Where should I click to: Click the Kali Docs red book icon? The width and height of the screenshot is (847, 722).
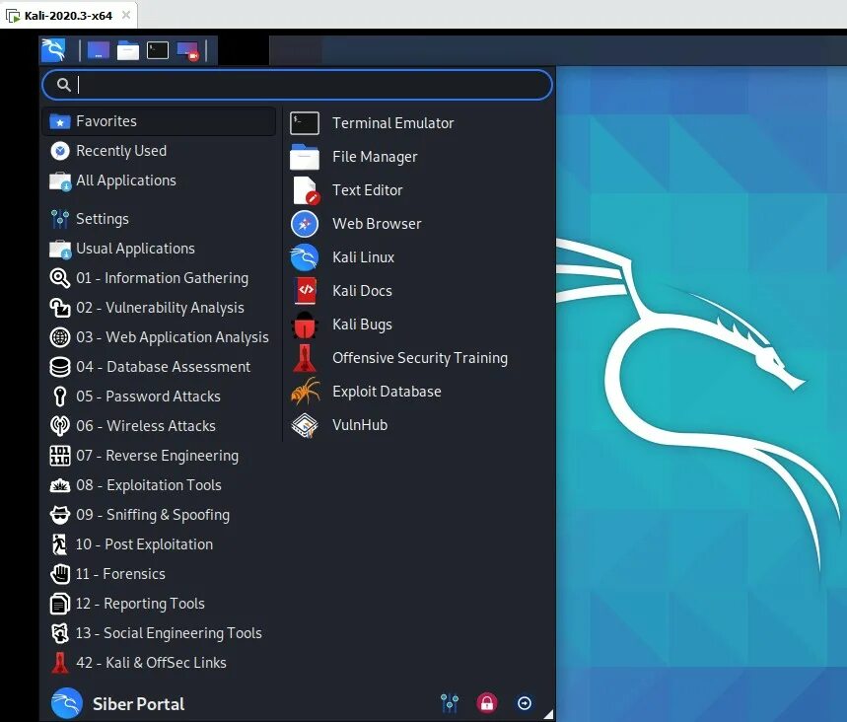tap(306, 291)
